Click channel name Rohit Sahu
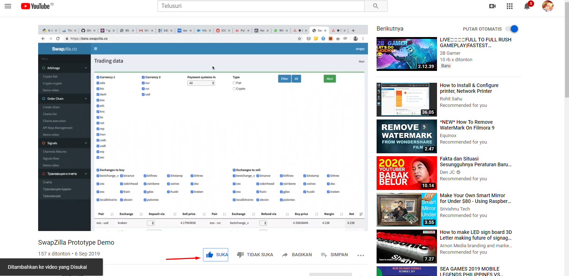The height and width of the screenshot is (276, 569). tap(451, 99)
